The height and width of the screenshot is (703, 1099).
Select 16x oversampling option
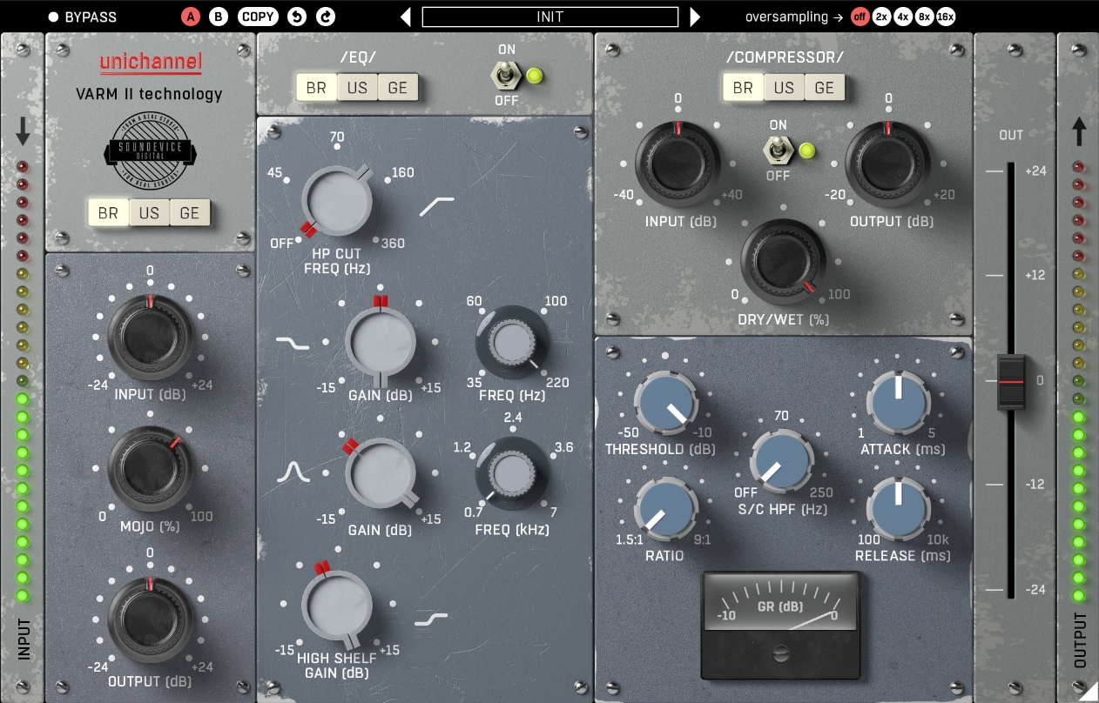pyautogui.click(x=946, y=17)
